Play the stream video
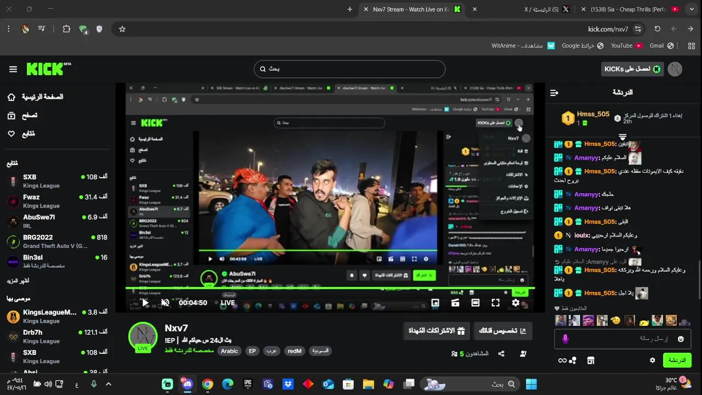 (x=145, y=302)
